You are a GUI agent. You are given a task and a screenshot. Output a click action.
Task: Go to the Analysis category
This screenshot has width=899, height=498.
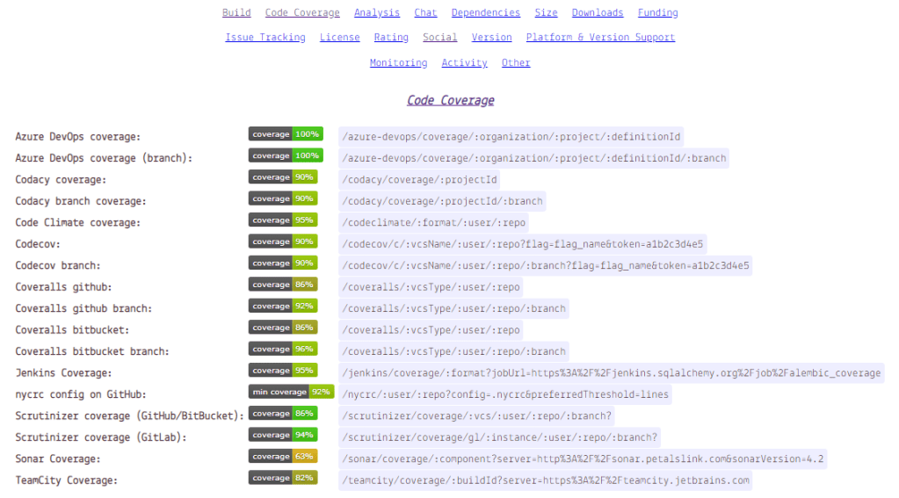[376, 13]
